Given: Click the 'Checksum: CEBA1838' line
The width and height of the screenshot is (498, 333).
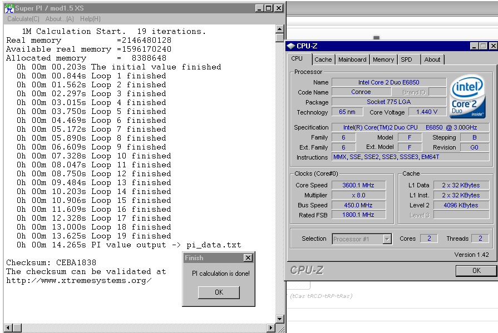Looking at the screenshot, I should [51, 262].
